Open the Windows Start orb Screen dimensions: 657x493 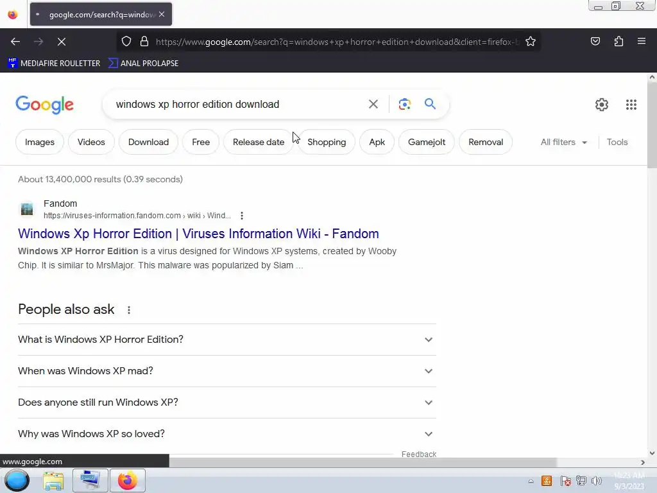tap(17, 480)
